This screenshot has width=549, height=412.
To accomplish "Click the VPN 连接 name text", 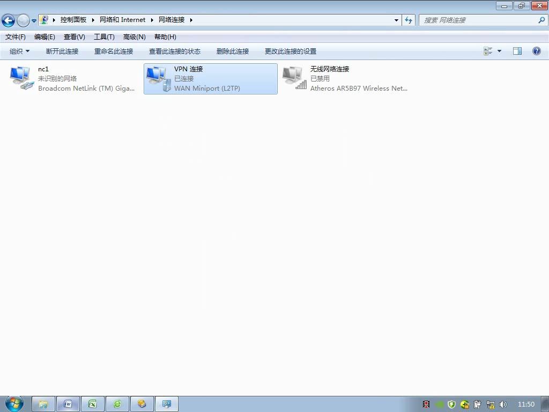I will (188, 69).
